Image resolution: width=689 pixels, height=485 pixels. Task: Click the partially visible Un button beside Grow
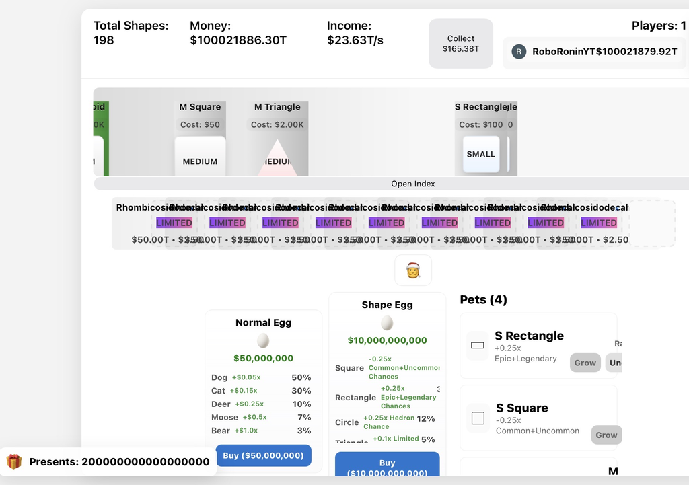click(x=614, y=363)
